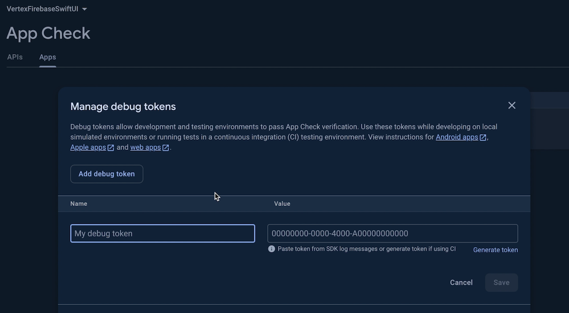
Task: Click the Value column header
Action: pyautogui.click(x=282, y=203)
